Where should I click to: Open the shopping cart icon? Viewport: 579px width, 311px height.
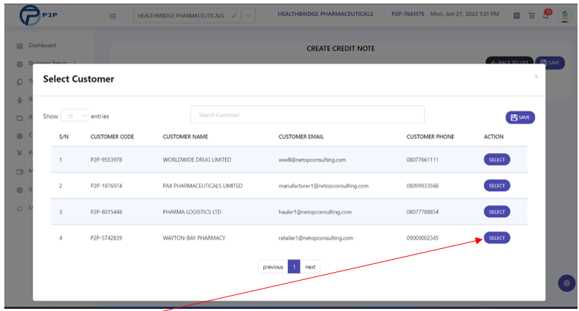(531, 15)
